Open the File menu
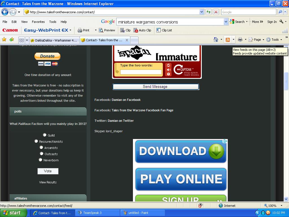Viewport: 289px width, 217px height. (x=5, y=22)
